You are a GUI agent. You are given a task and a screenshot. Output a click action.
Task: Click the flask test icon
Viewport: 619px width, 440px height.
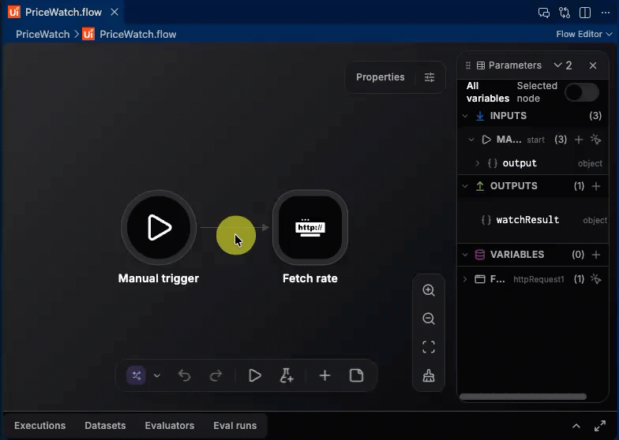pyautogui.click(x=286, y=375)
